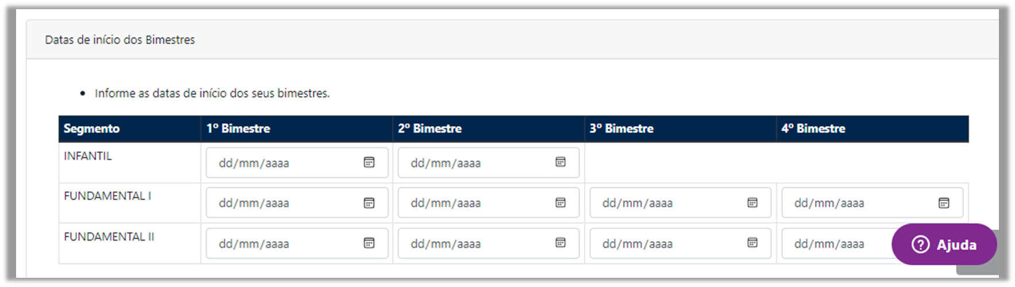Focus FUNDAMENTAL I 3º Bimestre date field
Image resolution: width=1015 pixels, height=287 pixels.
[680, 203]
